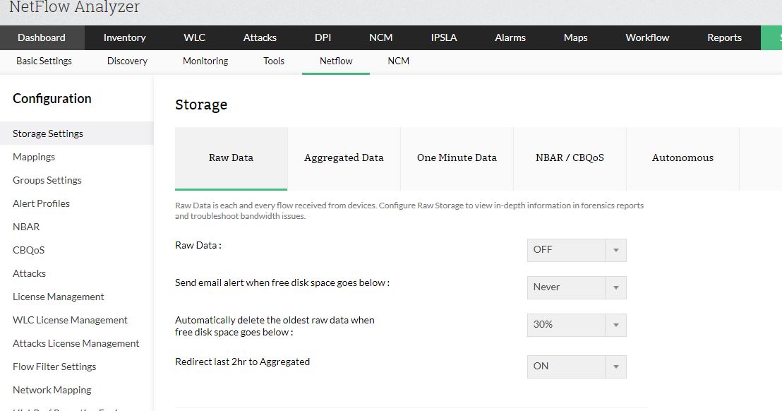Open the Raw Data dropdown set to OFF
The height and width of the screenshot is (411, 782).
point(576,250)
